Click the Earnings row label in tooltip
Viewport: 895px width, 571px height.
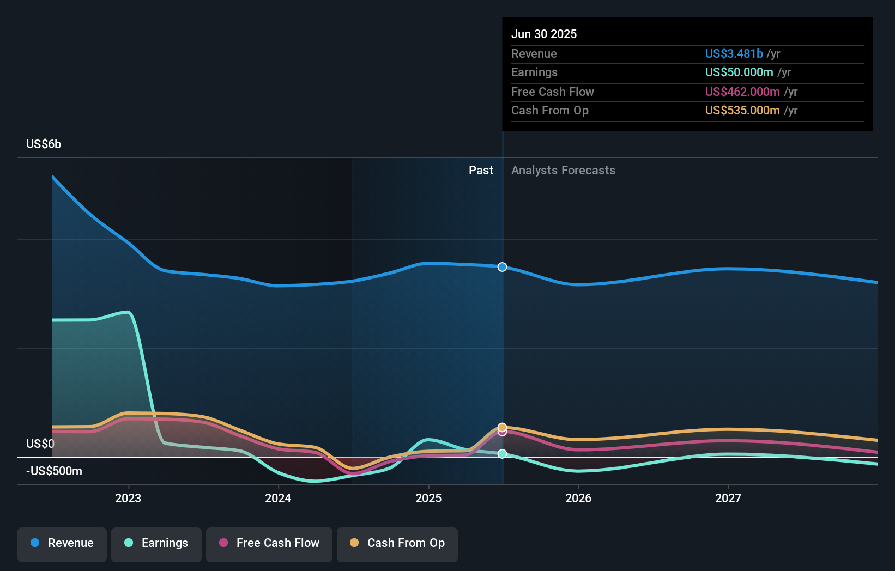click(534, 72)
